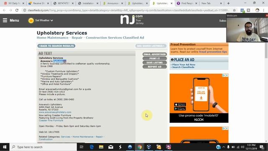Open Mail app from taskbar
268x151 pixels.
[x=111, y=147]
